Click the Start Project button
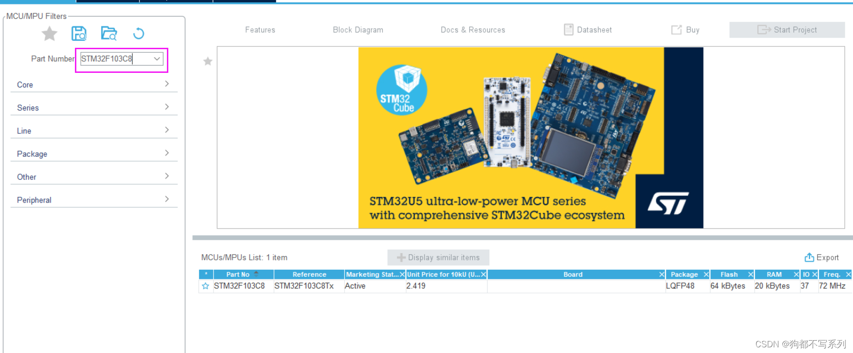 (x=787, y=30)
